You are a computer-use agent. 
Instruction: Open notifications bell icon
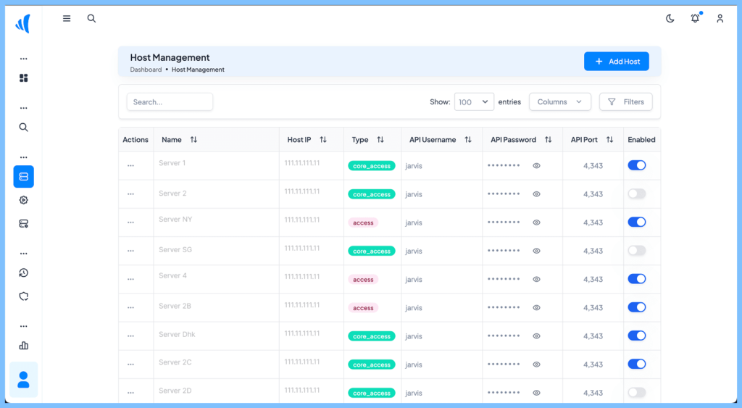695,19
